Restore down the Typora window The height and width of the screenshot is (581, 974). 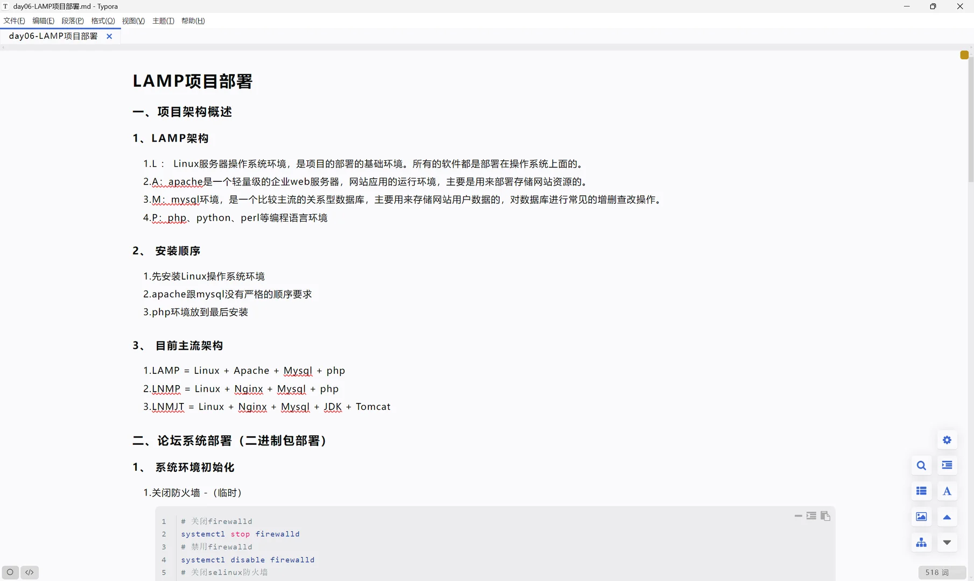pyautogui.click(x=933, y=6)
